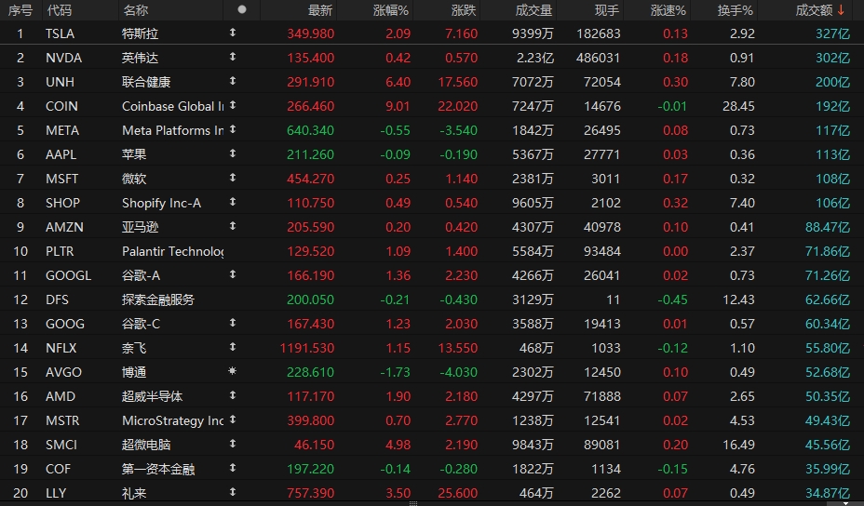The height and width of the screenshot is (506, 864).
Task: Open the 第一资本金融 stock name
Action: point(158,469)
